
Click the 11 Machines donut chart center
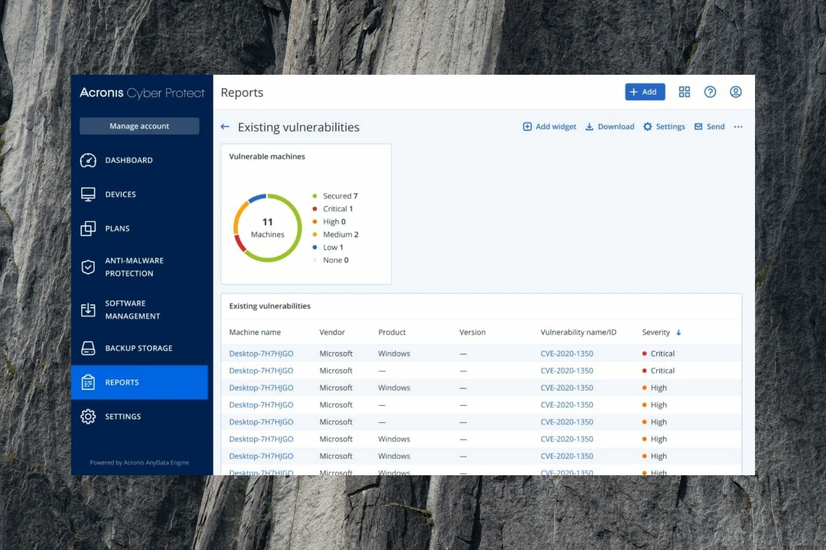coord(268,228)
